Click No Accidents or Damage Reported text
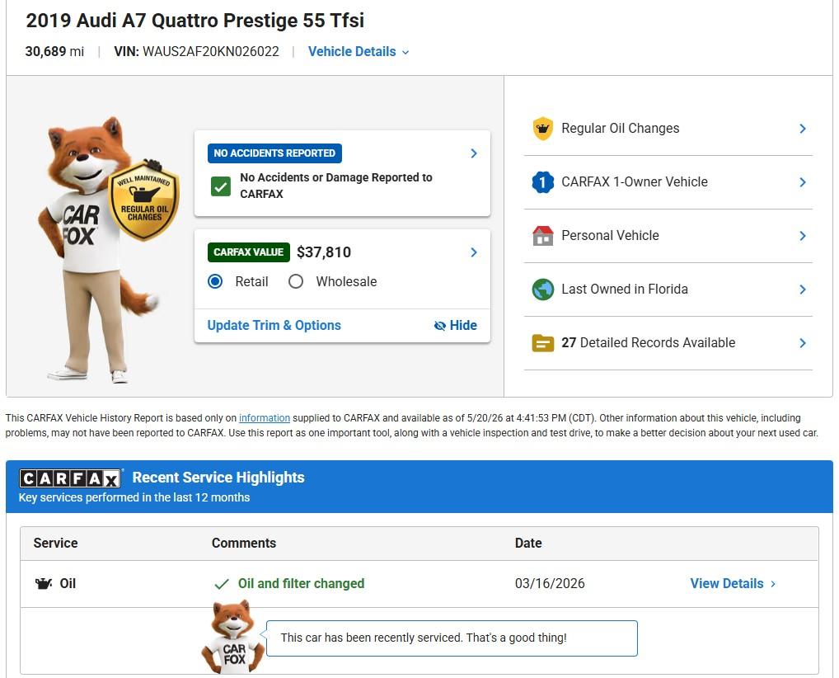This screenshot has width=839, height=678. (336, 186)
